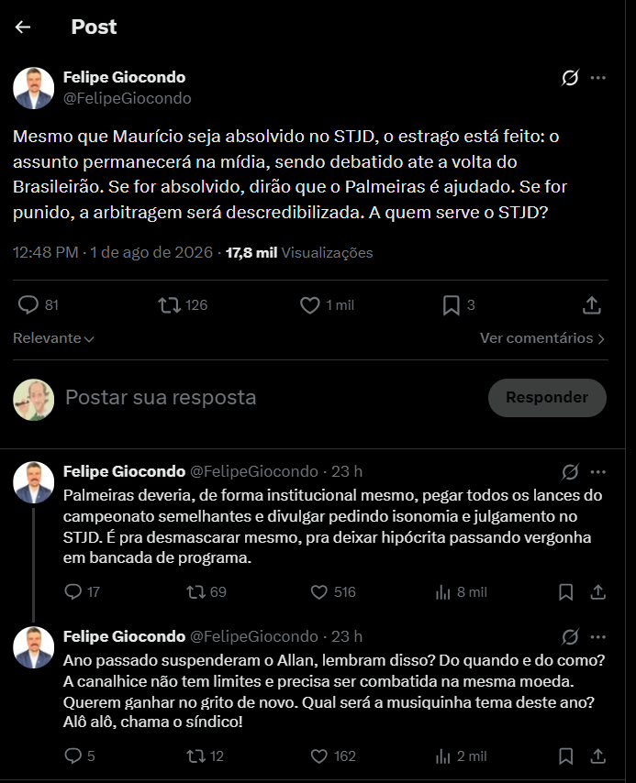
Task: Bookmark the reply about Allan
Action: (565, 756)
